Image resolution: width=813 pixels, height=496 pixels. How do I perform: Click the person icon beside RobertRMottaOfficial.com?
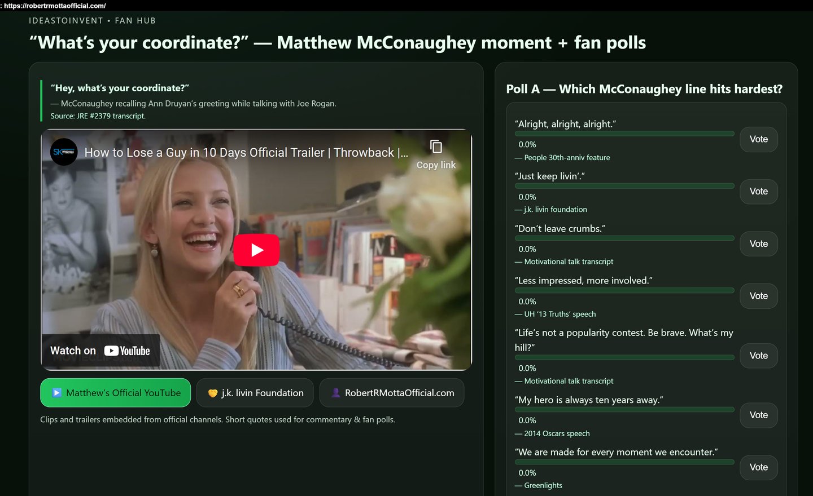(335, 393)
